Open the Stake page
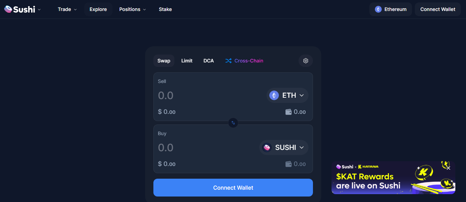This screenshot has height=202, width=466. click(x=165, y=9)
